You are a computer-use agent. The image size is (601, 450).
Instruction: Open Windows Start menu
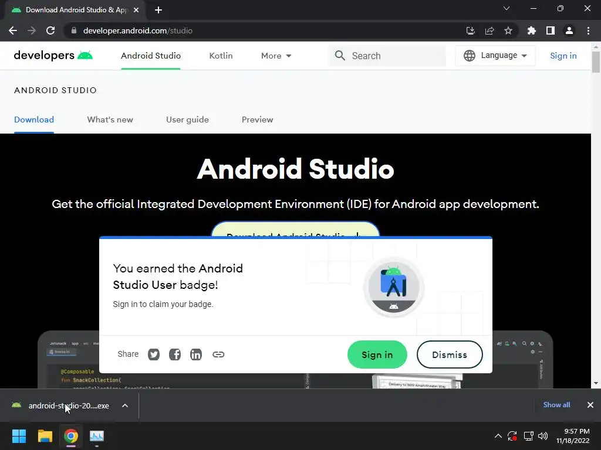19,436
